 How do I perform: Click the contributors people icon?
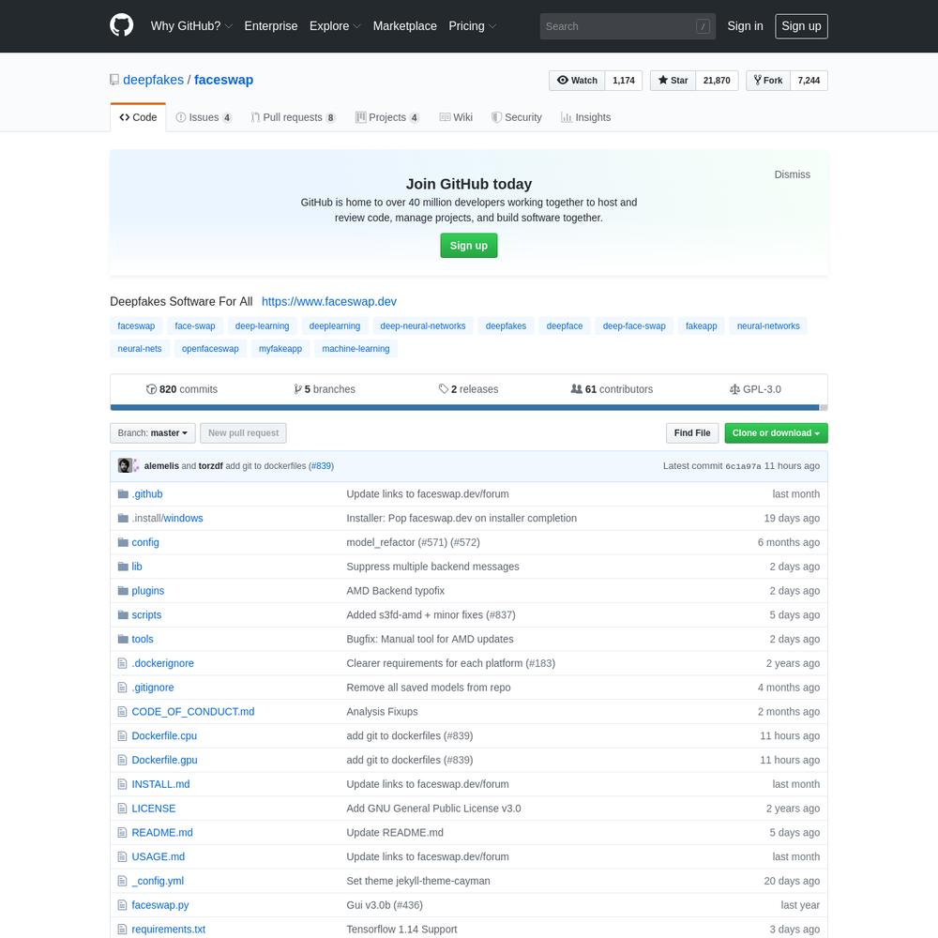(x=576, y=389)
